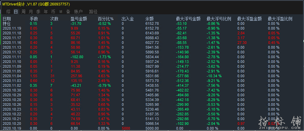Select the 币 currency tab
304x131 pixels.
point(53,12)
